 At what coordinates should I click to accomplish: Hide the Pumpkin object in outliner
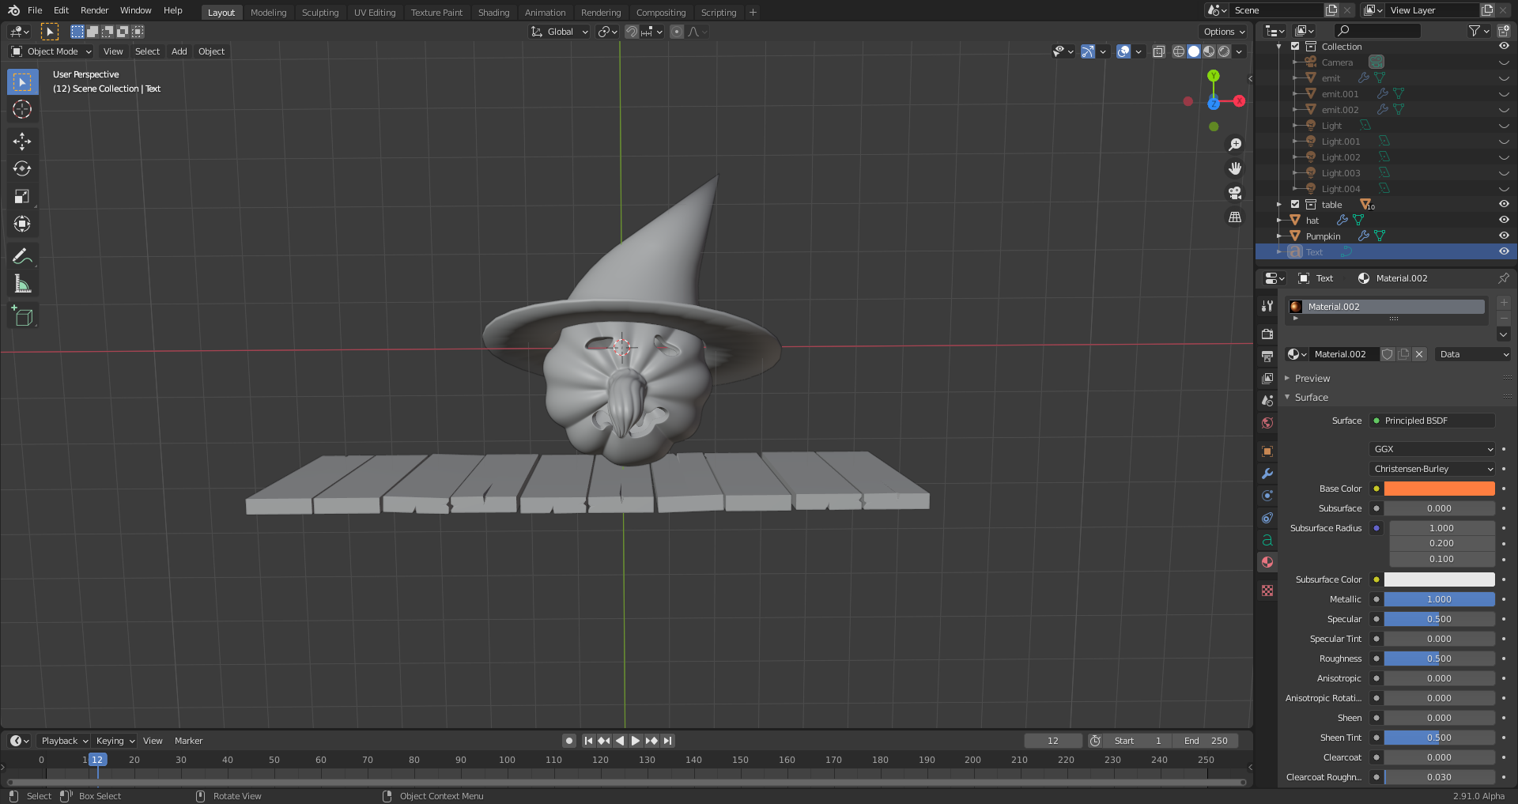(x=1503, y=236)
